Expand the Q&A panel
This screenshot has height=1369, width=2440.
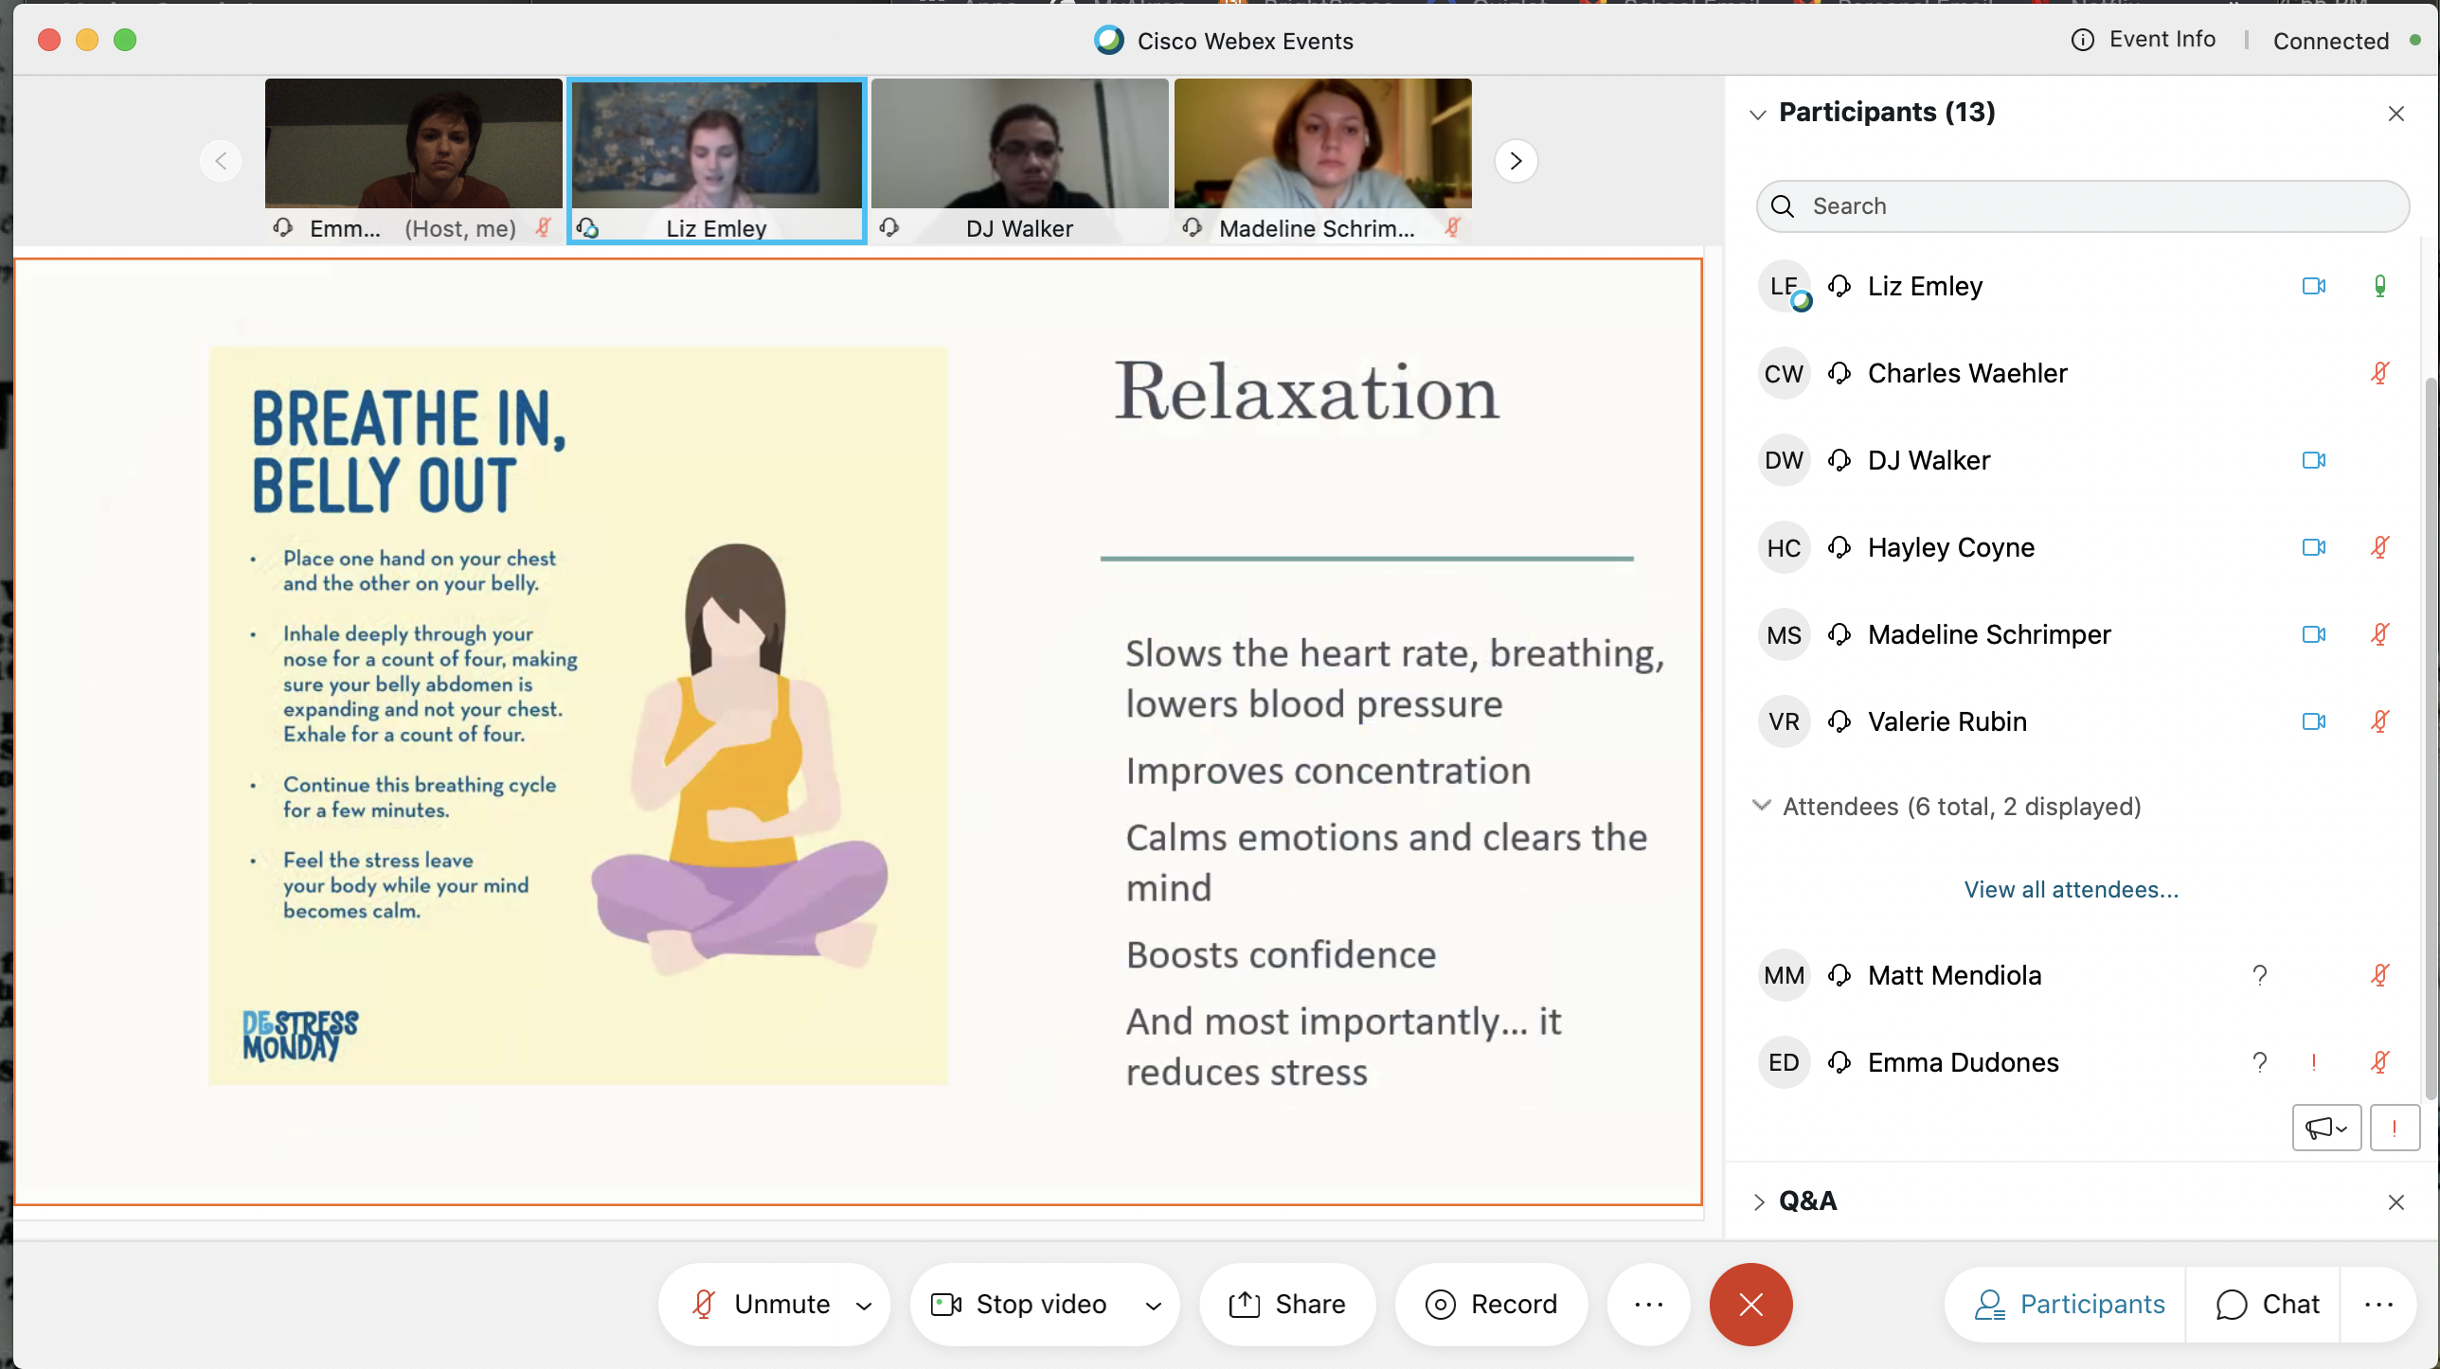(1759, 1201)
